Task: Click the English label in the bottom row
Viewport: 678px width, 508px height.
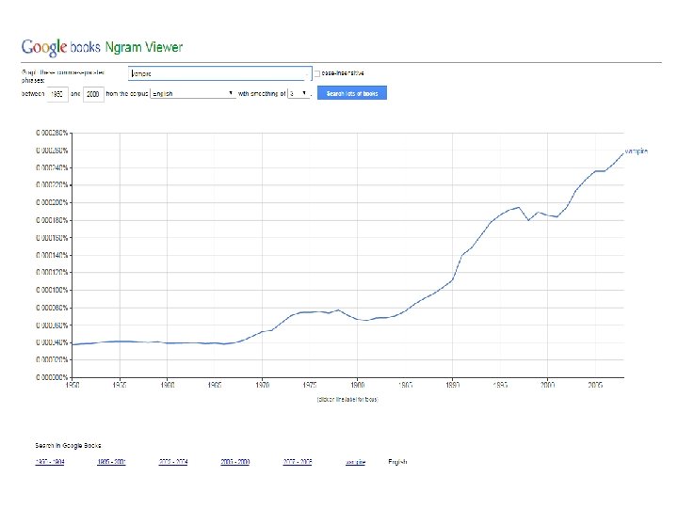Action: pyautogui.click(x=397, y=462)
